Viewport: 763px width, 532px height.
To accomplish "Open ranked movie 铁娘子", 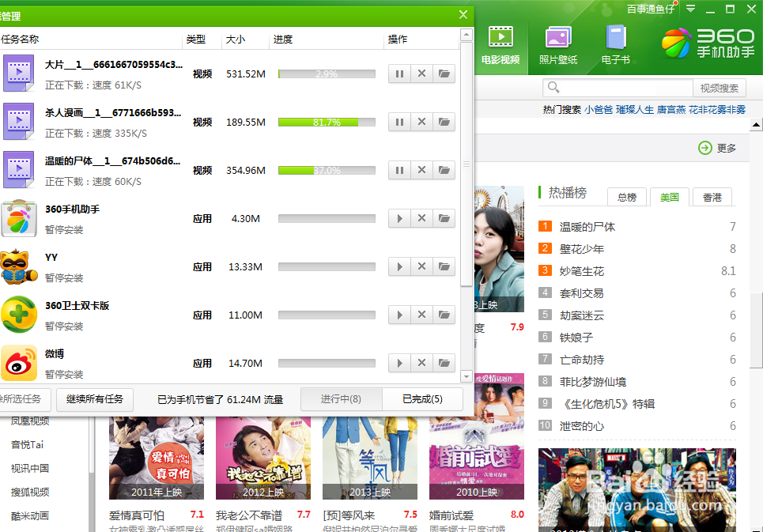I will coord(576,338).
